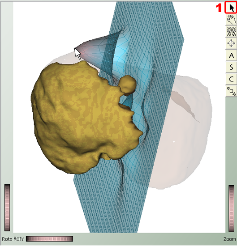Toggle the perspective camera icon
Viewport: 237px width, 246px height.
[231, 91]
